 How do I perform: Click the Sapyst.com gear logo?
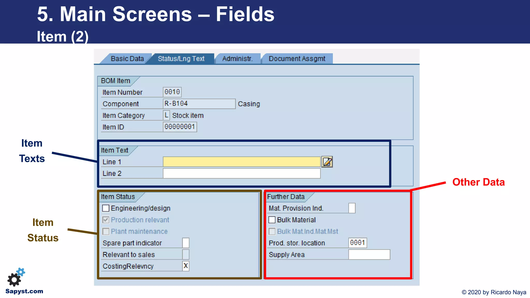(16, 277)
